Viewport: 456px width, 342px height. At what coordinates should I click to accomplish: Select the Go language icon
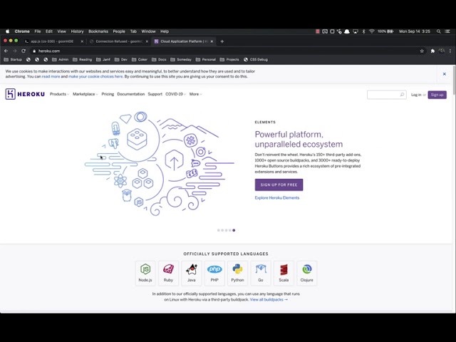pyautogui.click(x=261, y=269)
